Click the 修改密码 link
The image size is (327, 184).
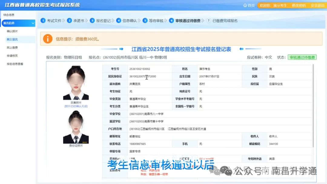pyautogui.click(x=299, y=5)
